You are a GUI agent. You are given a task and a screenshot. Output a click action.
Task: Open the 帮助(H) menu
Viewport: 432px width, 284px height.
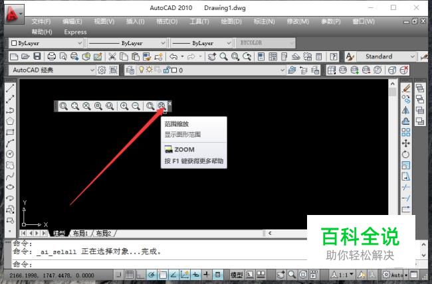(x=42, y=33)
